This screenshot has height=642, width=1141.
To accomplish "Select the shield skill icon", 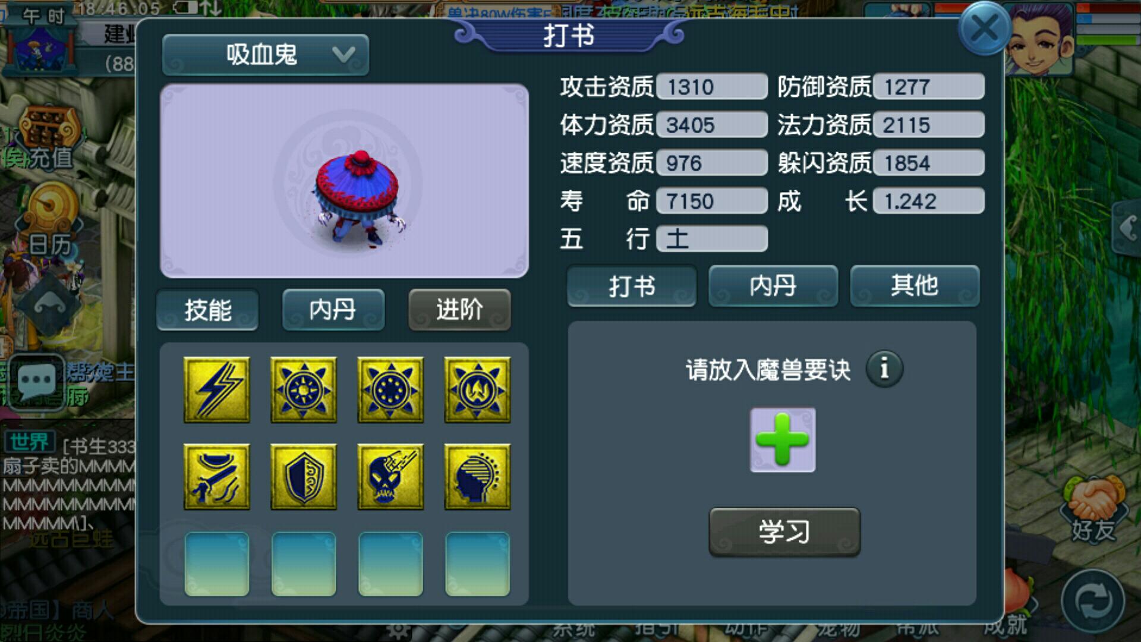I will click(x=304, y=477).
